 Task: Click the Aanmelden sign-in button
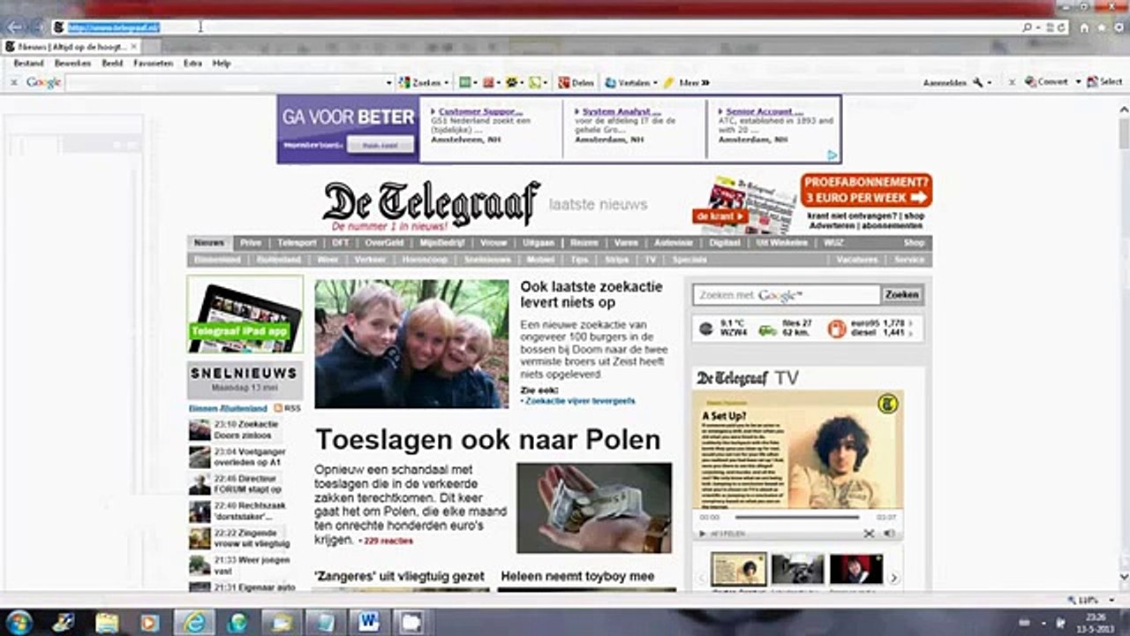pyautogui.click(x=945, y=82)
